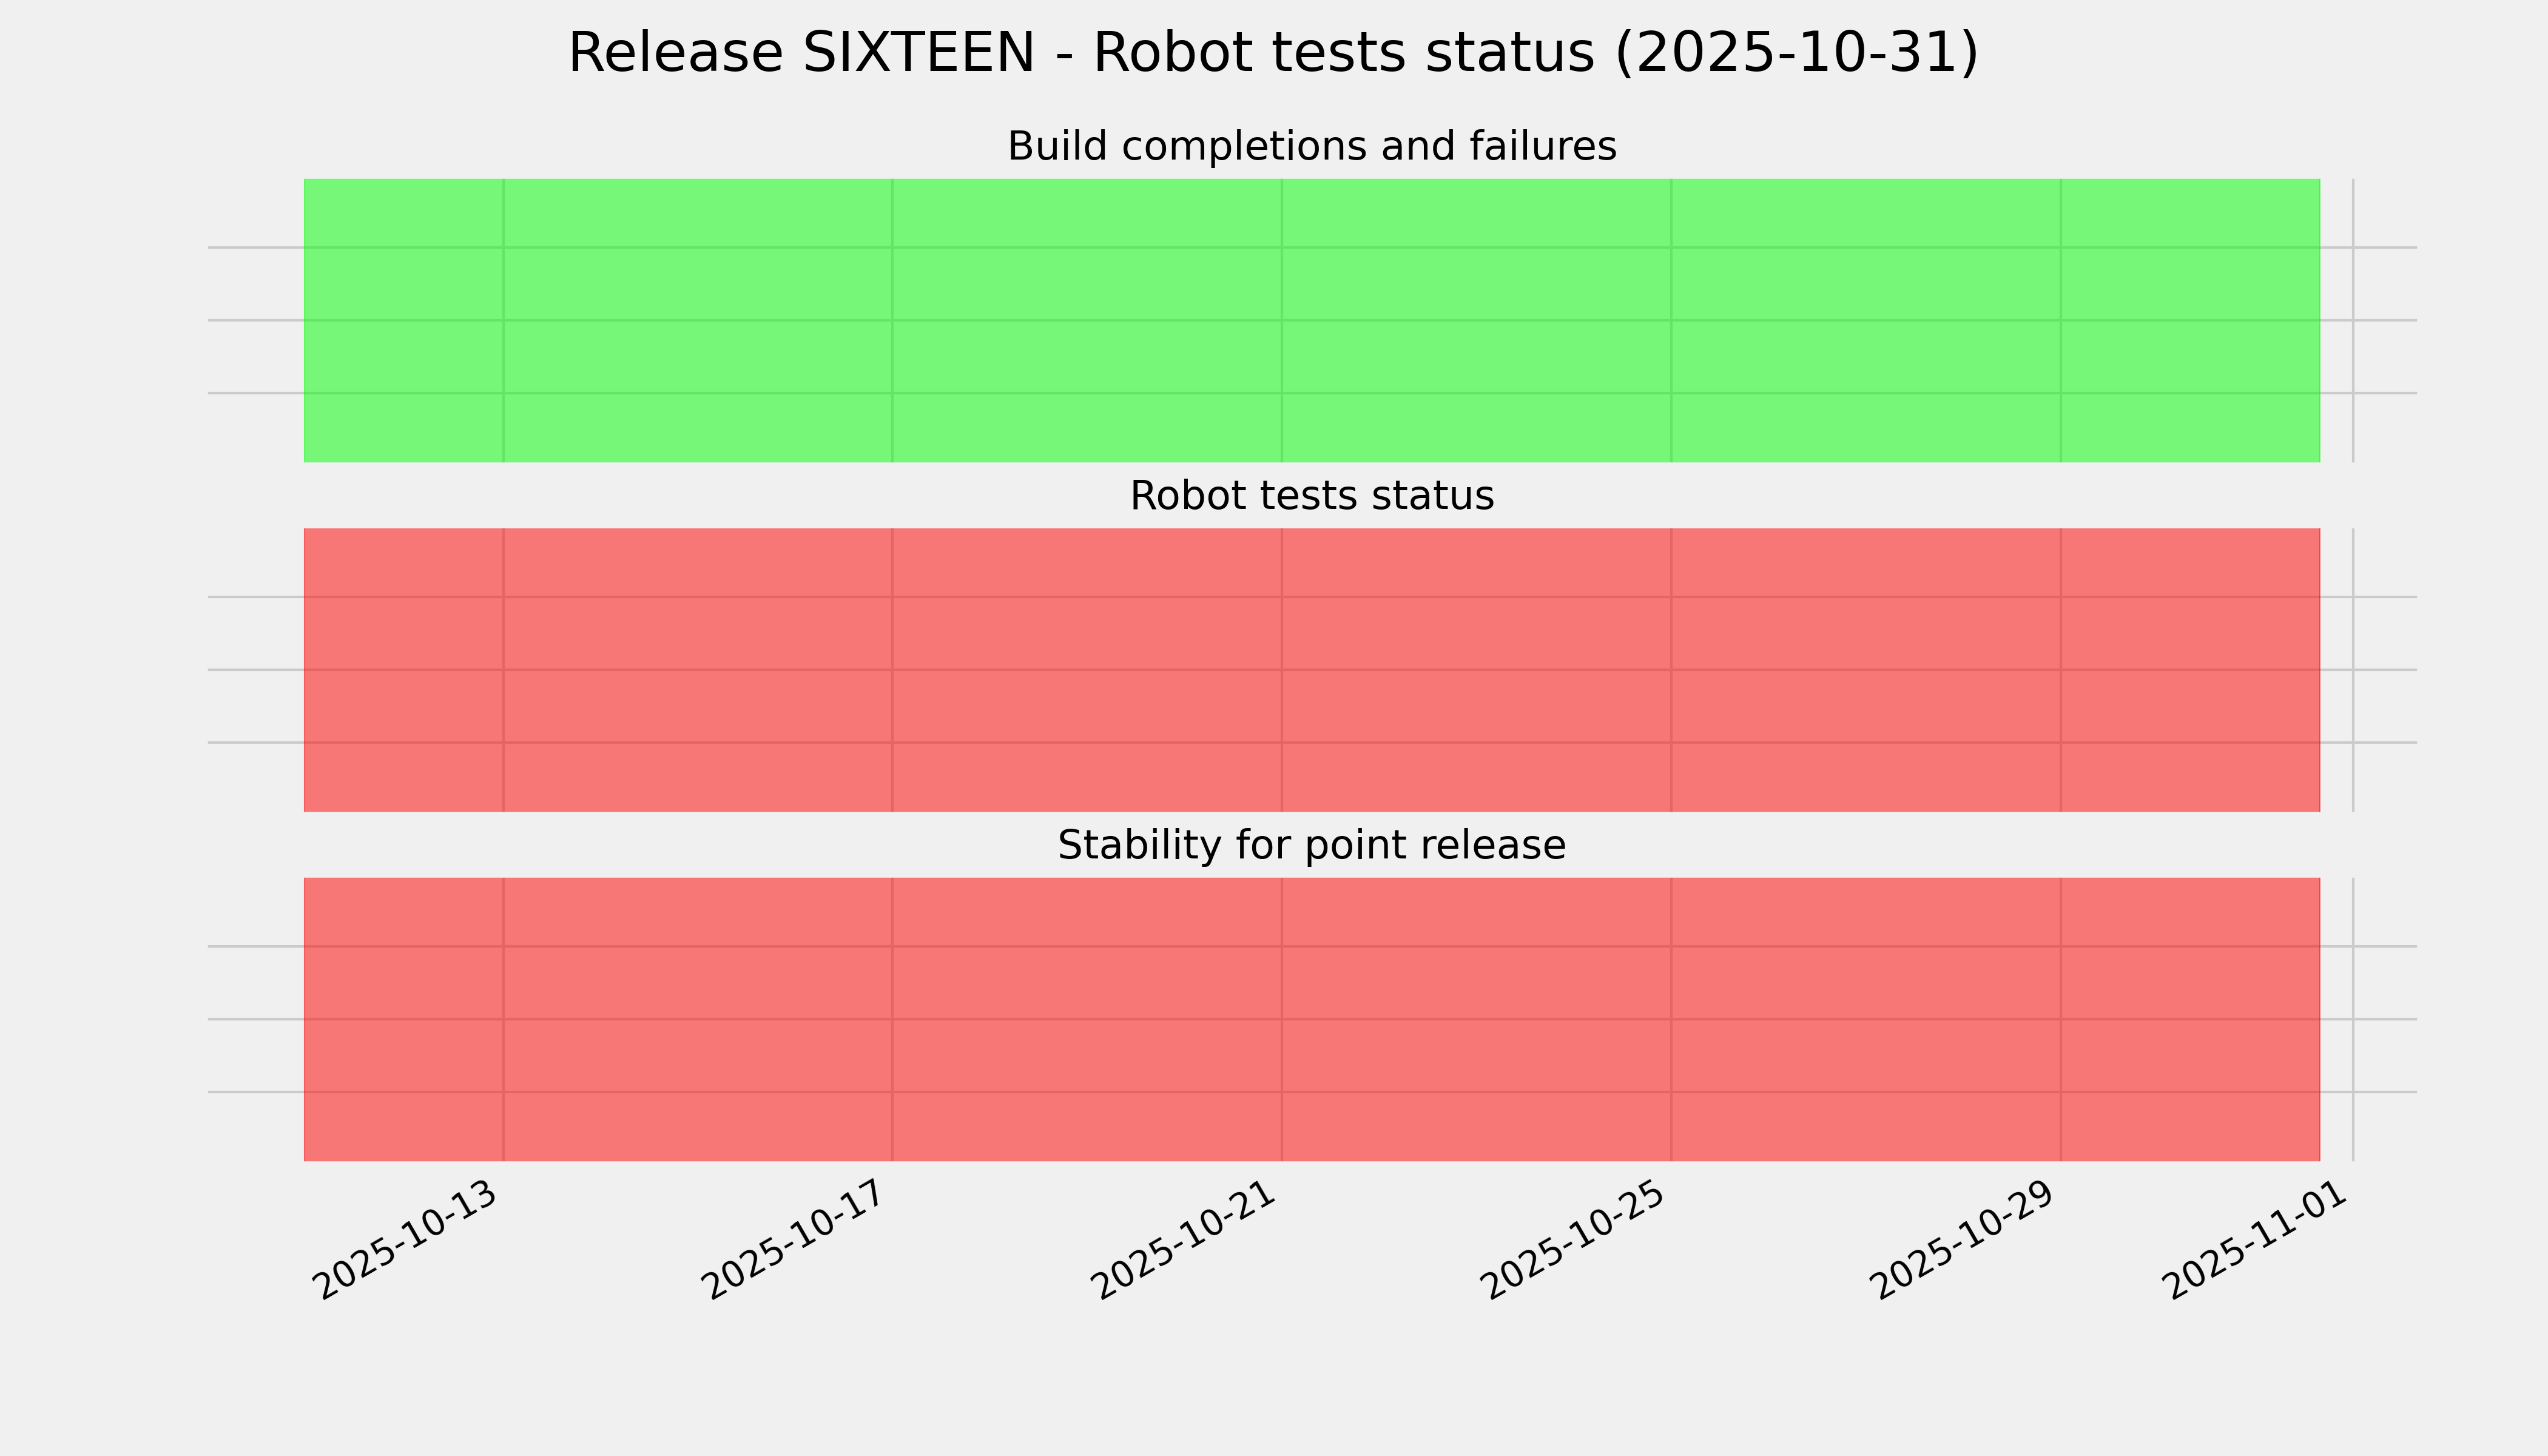Click the Build completions and failures subtitle
Image resolution: width=2548 pixels, height=1456 pixels.
point(1311,147)
